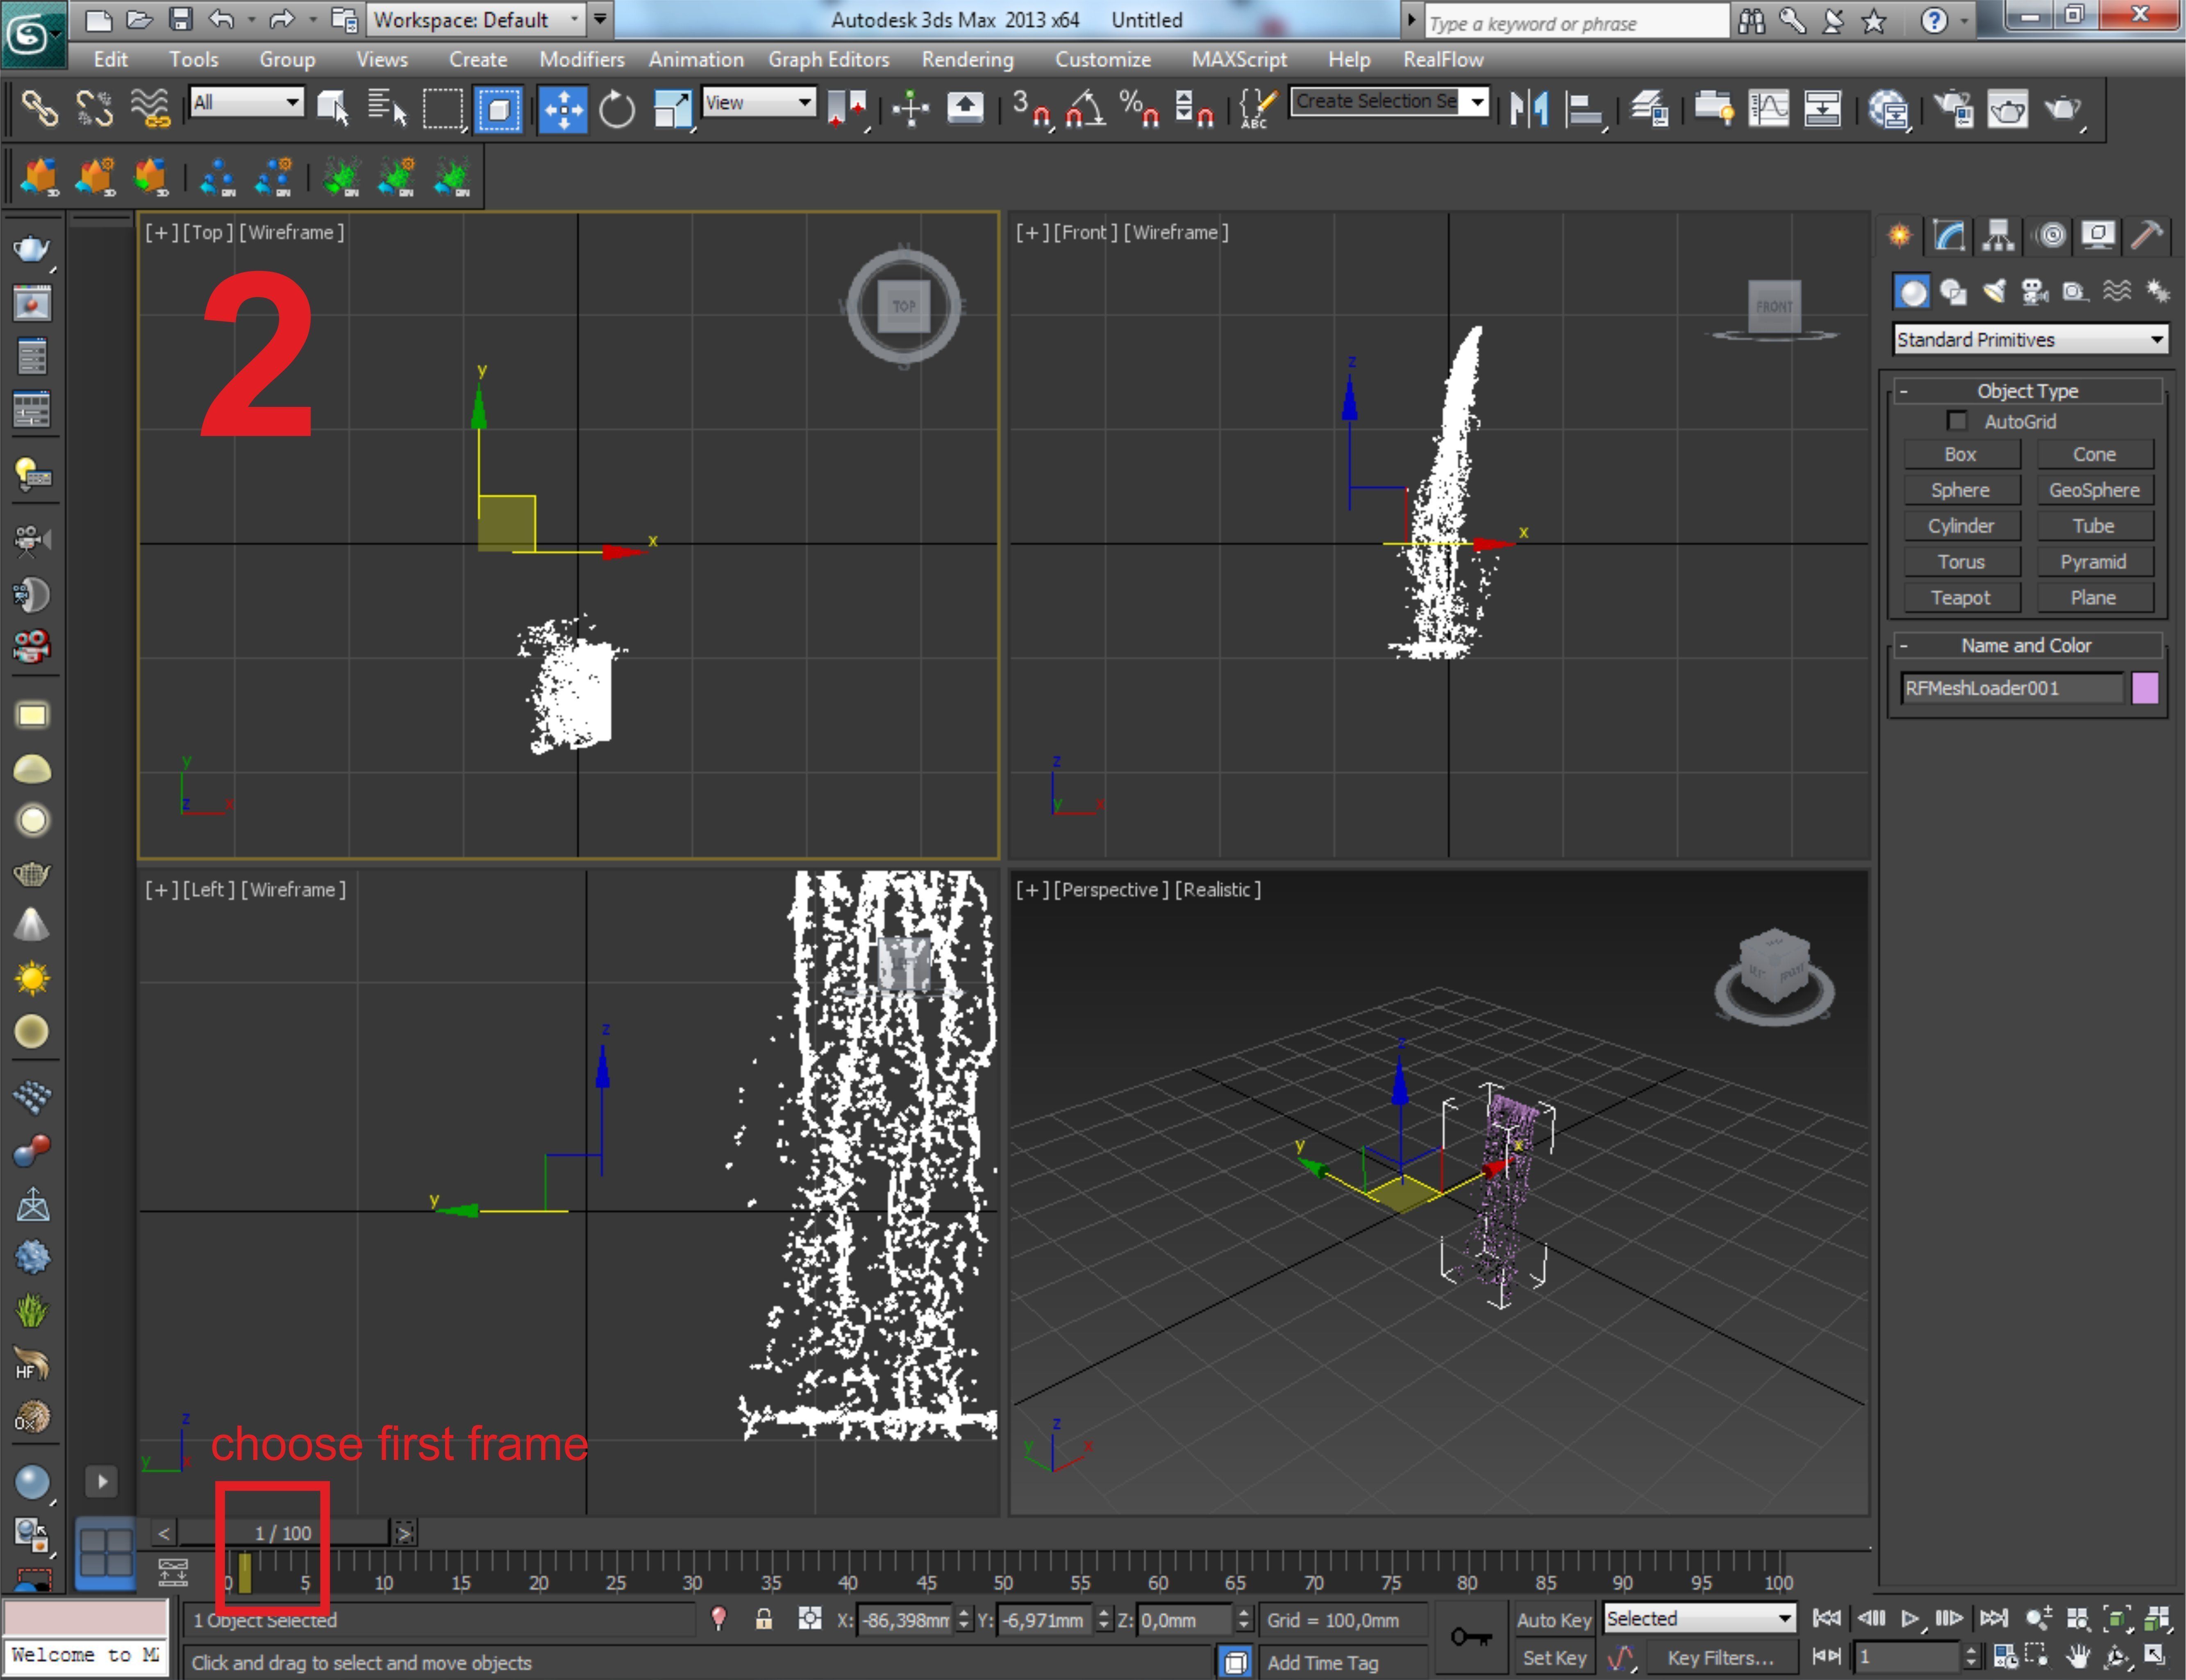The image size is (2186, 1680).
Task: Open the Modifiers menu
Action: [582, 59]
